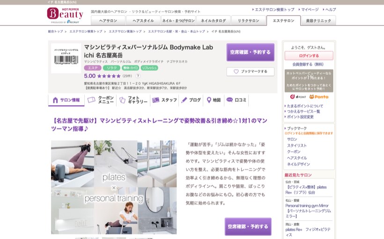Click top 空席確認・予約する button
Image resolution: width=384 pixels, height=239 pixels.
(x=250, y=52)
